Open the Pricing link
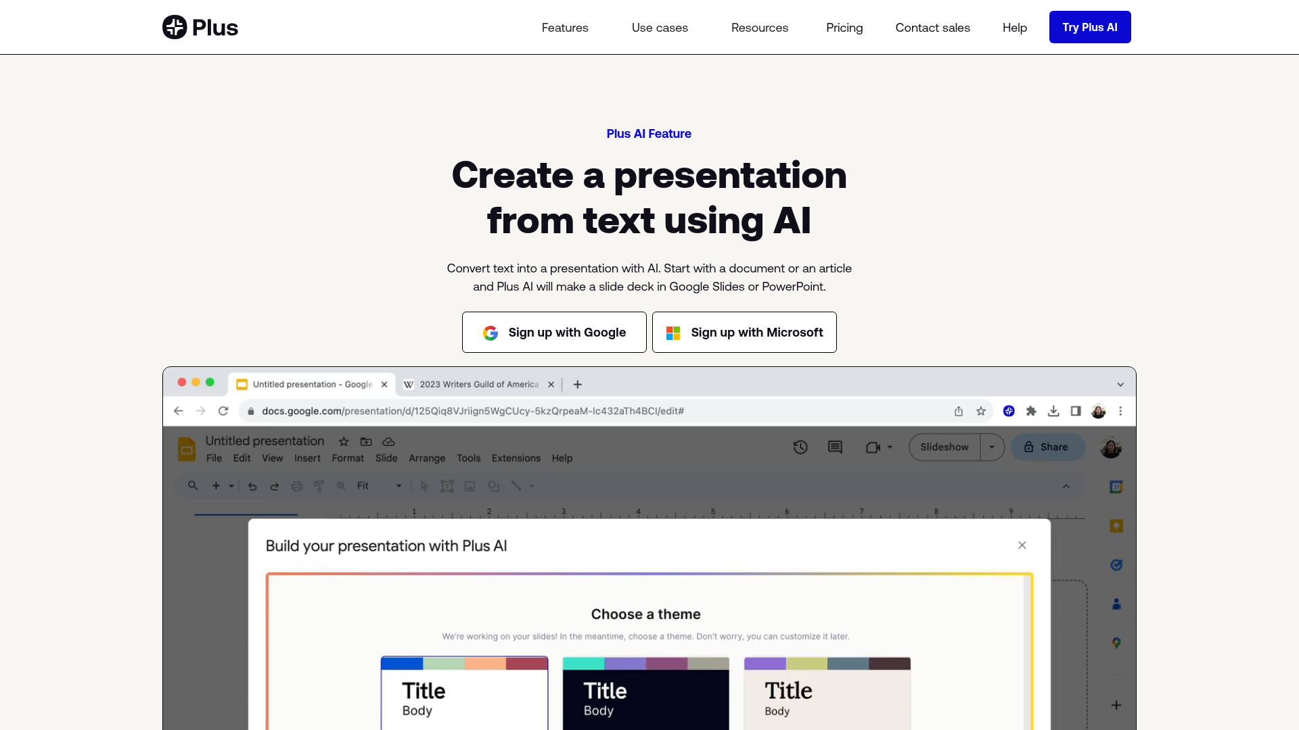The height and width of the screenshot is (730, 1299). (844, 28)
